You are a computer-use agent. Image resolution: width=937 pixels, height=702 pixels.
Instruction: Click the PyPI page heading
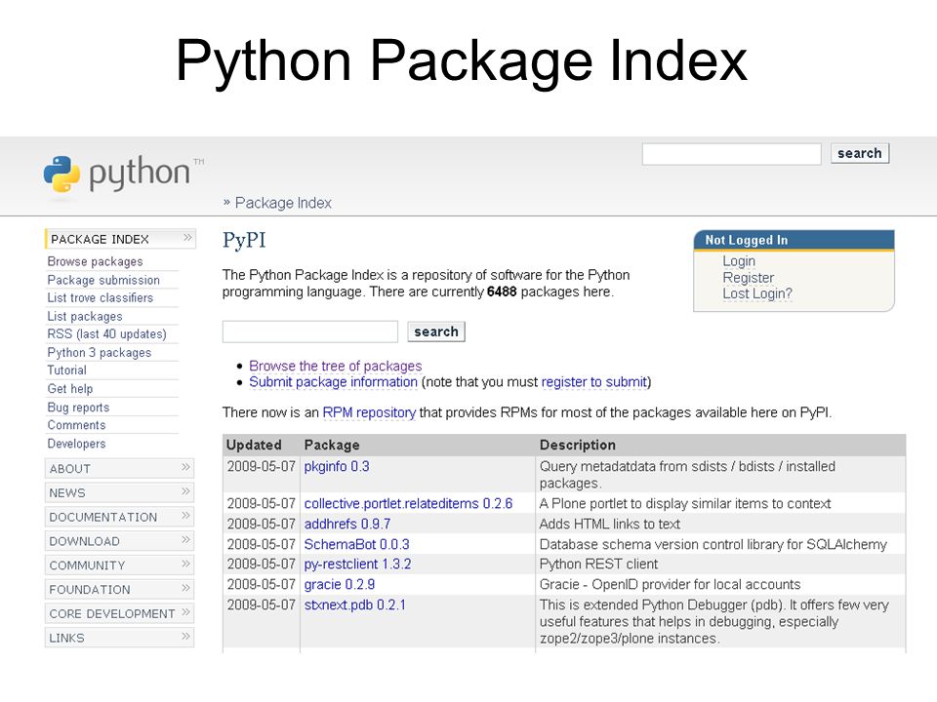click(244, 241)
